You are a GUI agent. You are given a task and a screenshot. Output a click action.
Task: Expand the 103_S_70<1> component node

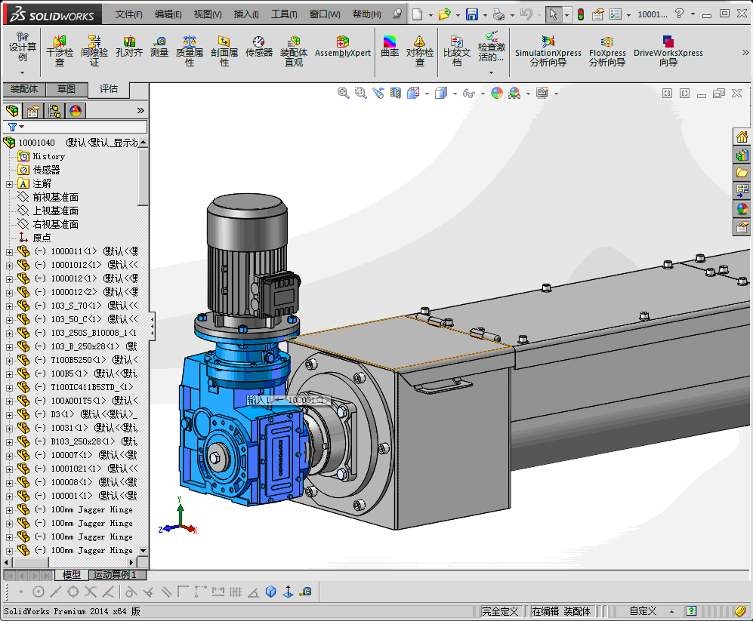point(9,306)
